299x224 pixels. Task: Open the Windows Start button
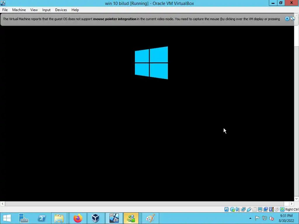point(7,218)
